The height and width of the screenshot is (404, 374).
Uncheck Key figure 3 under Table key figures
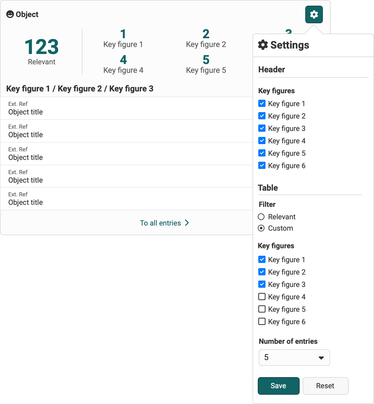click(x=262, y=284)
